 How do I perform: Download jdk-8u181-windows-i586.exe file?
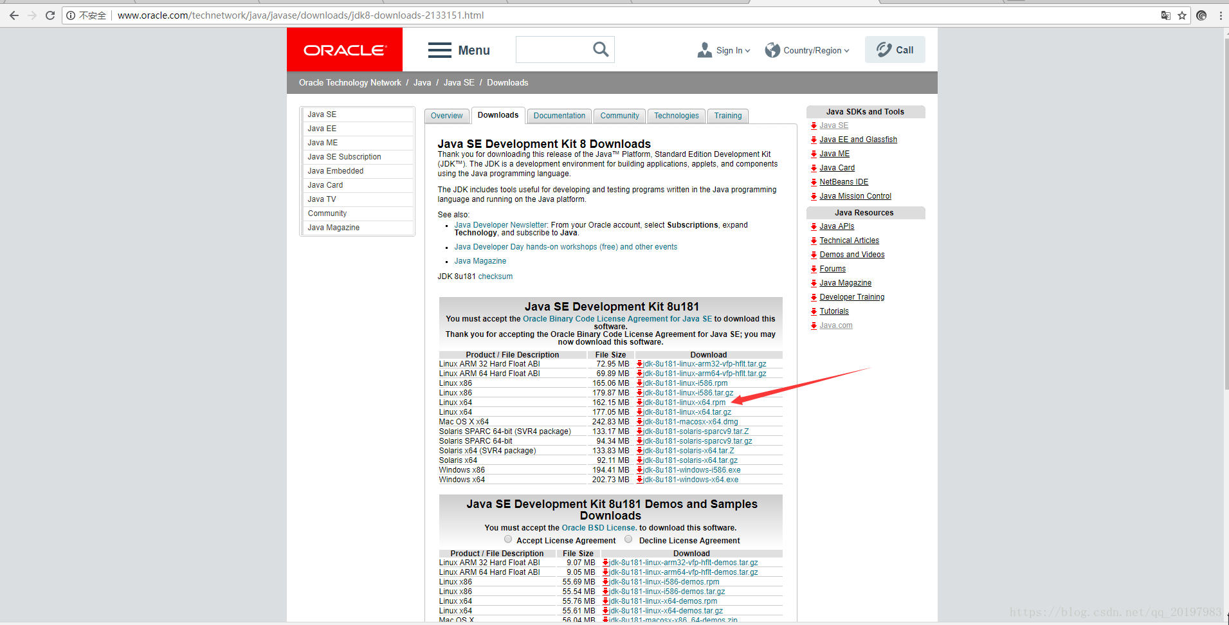point(692,470)
